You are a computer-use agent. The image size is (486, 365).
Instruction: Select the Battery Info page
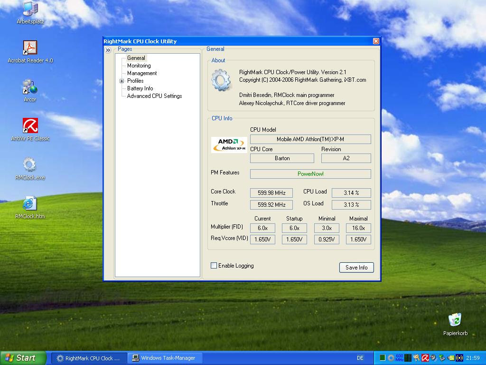[140, 88]
